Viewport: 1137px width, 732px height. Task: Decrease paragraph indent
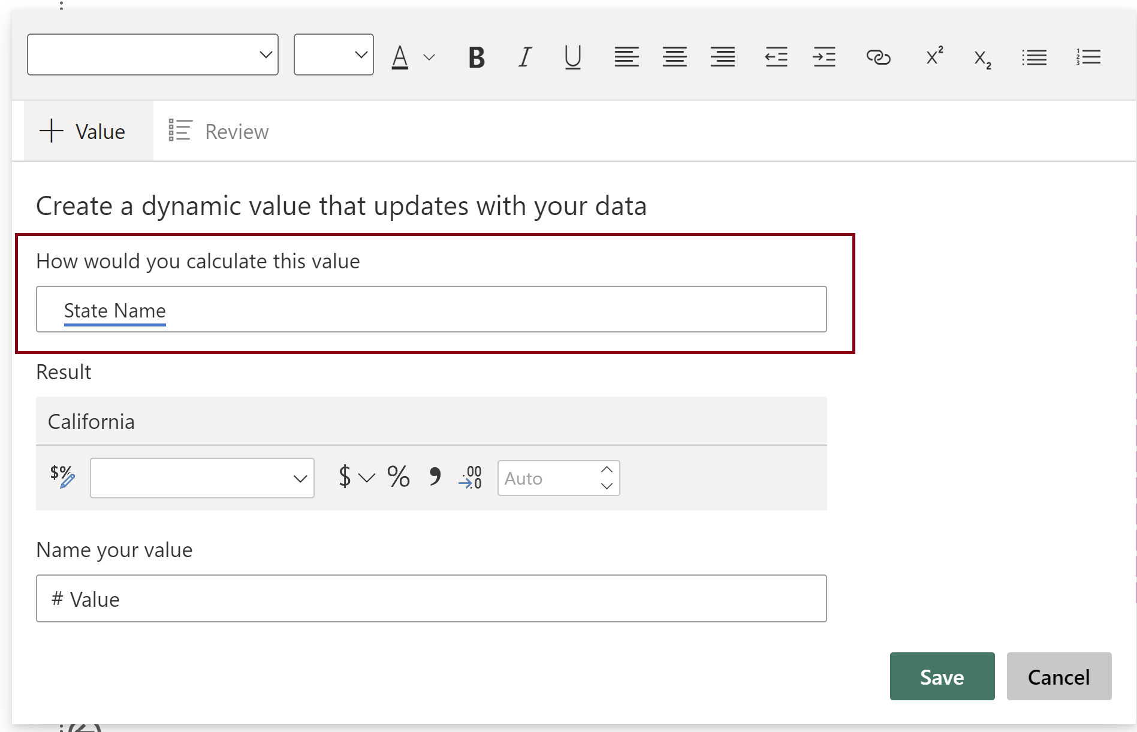click(776, 58)
